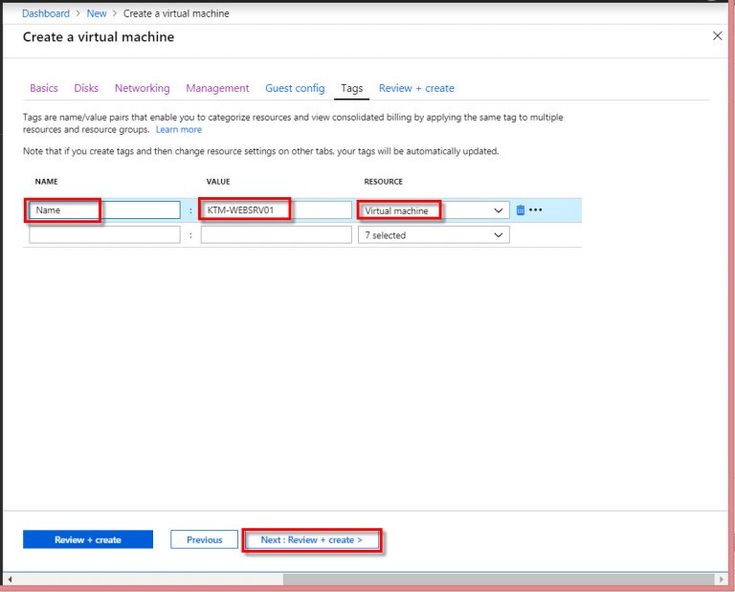Viewport: 735px width, 592px height.
Task: Close the Create a virtual machine blade
Action: click(x=718, y=36)
